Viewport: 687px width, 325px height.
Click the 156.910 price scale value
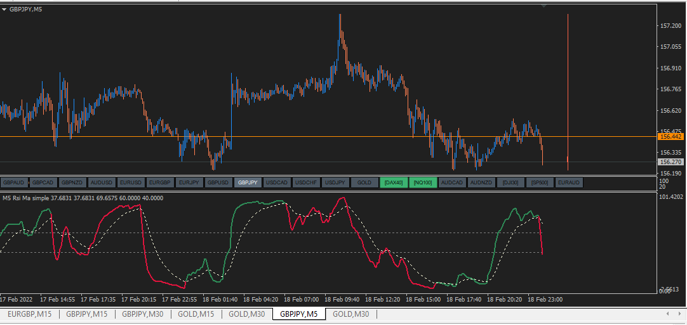(x=670, y=68)
